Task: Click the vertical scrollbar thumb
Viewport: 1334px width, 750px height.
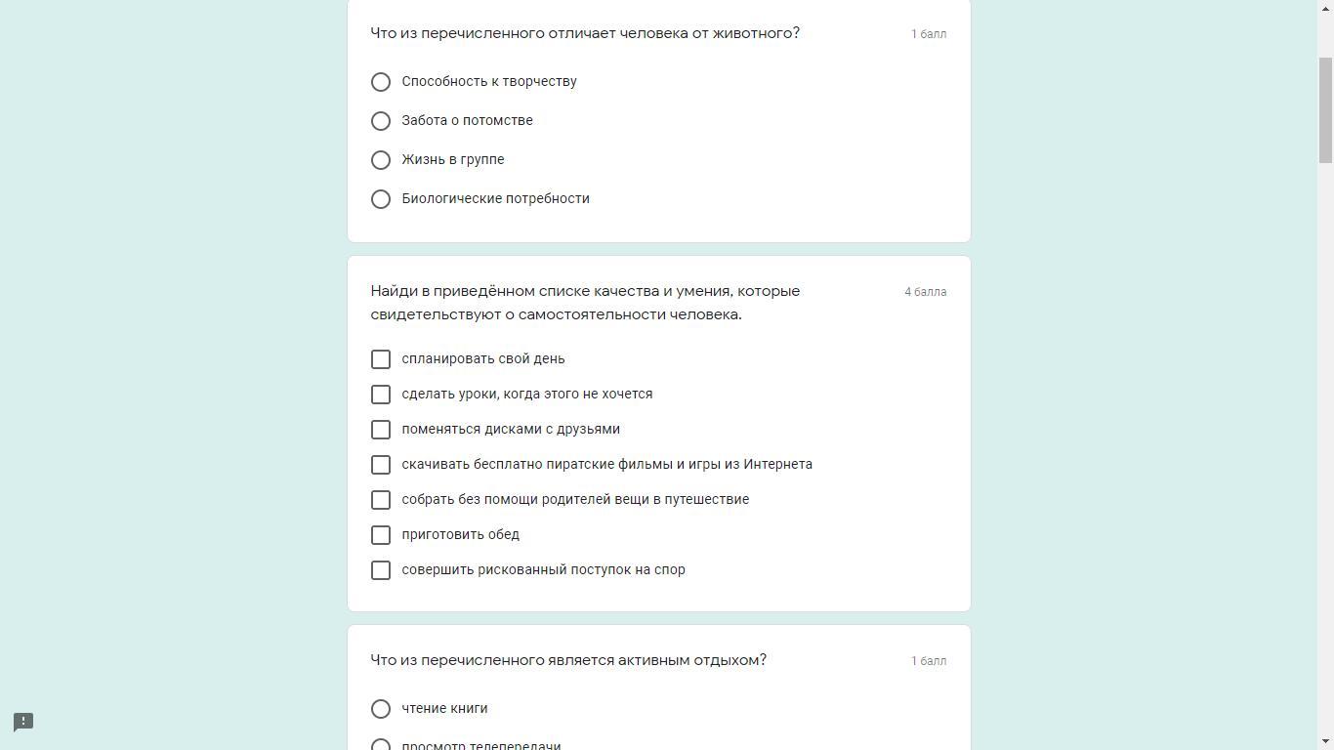Action: tap(1325, 109)
